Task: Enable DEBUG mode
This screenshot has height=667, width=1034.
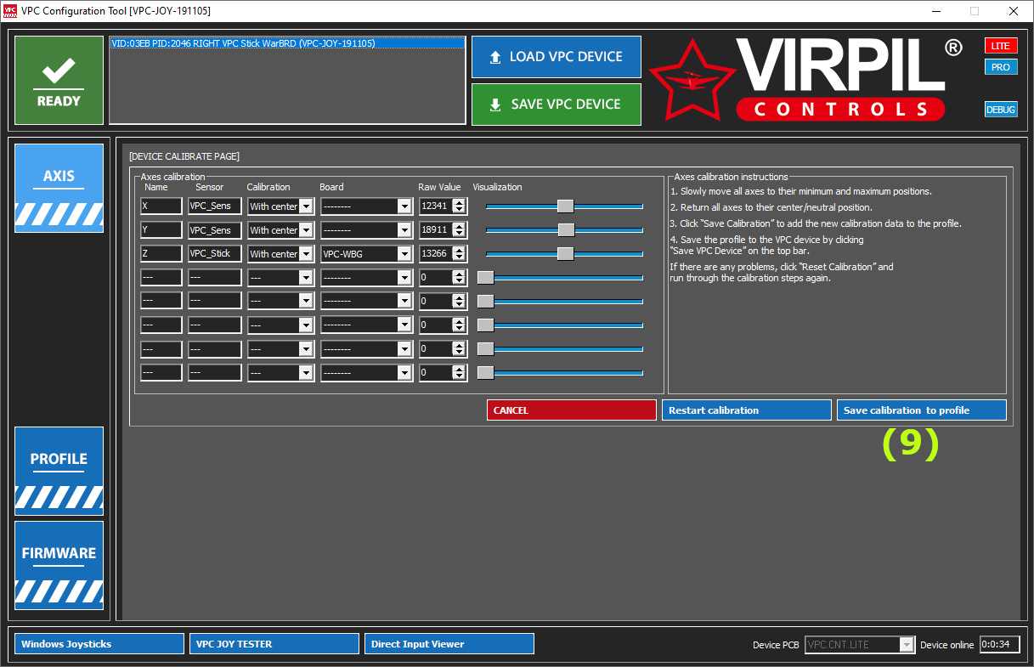Action: pyautogui.click(x=1001, y=110)
